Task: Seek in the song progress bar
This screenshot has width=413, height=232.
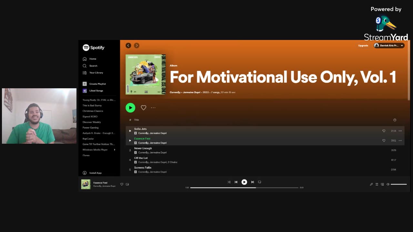Action: [x=244, y=188]
